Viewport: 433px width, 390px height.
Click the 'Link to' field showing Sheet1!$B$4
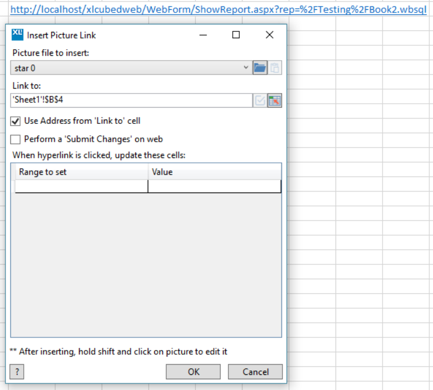[x=130, y=100]
